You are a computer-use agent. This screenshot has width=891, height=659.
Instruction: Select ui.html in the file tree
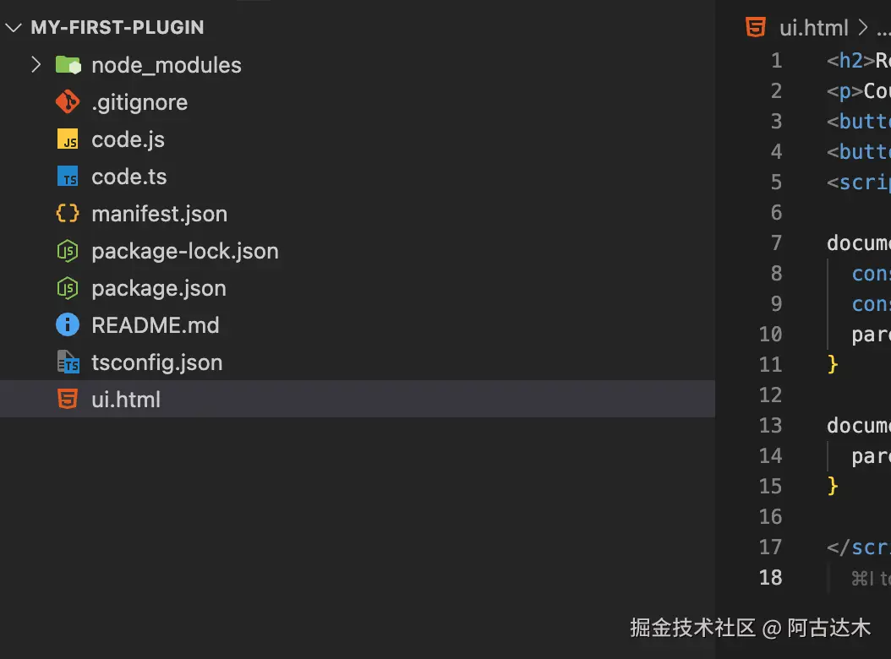[x=358, y=399]
